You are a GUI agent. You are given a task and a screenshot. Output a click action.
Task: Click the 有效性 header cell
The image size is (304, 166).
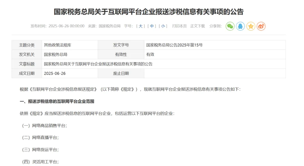coord(121,55)
